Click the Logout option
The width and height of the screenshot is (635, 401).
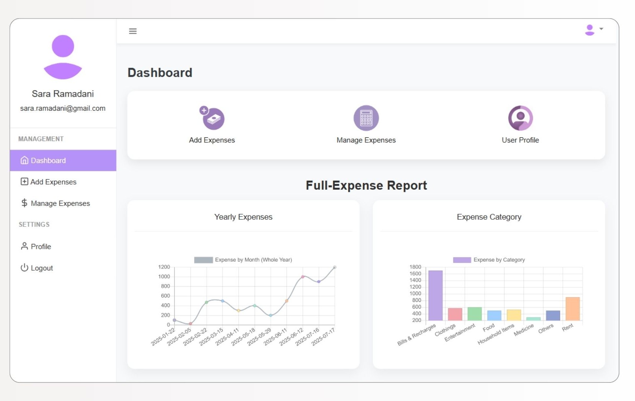pos(42,268)
